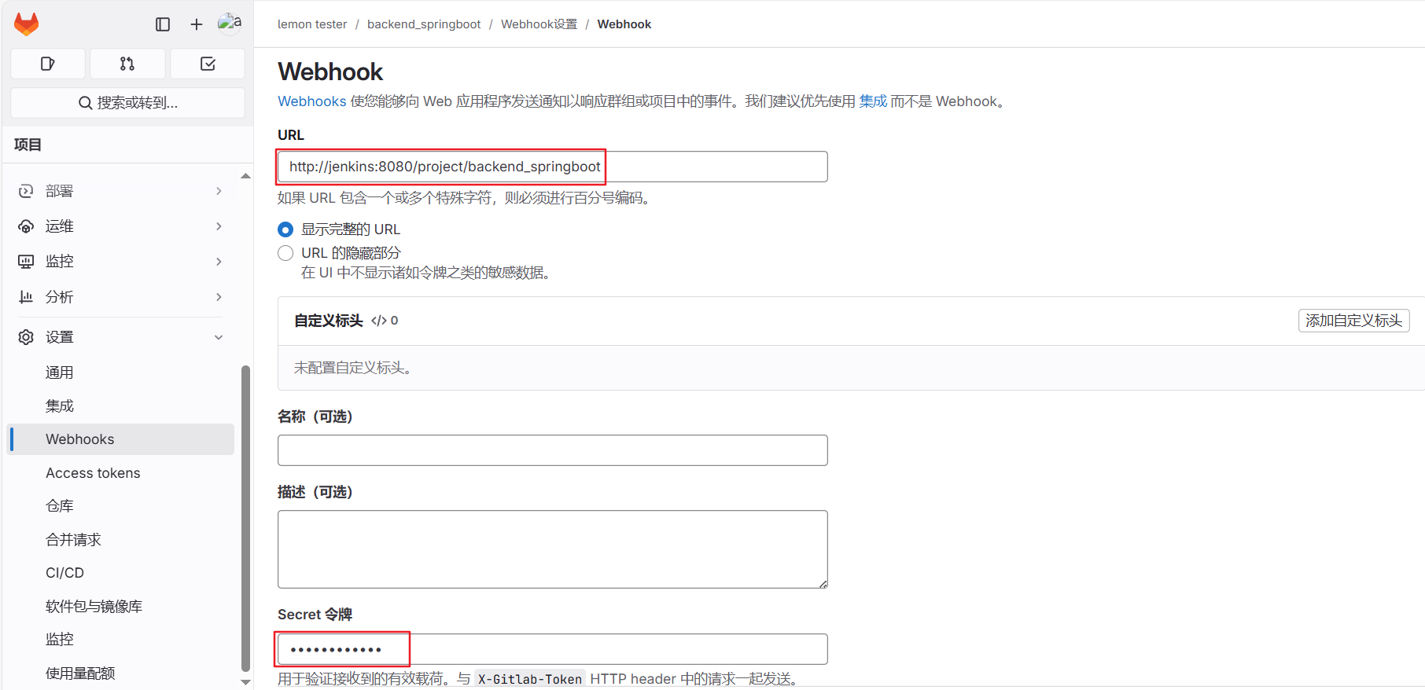Open the CI/CD settings item
The height and width of the screenshot is (690, 1425).
click(64, 573)
